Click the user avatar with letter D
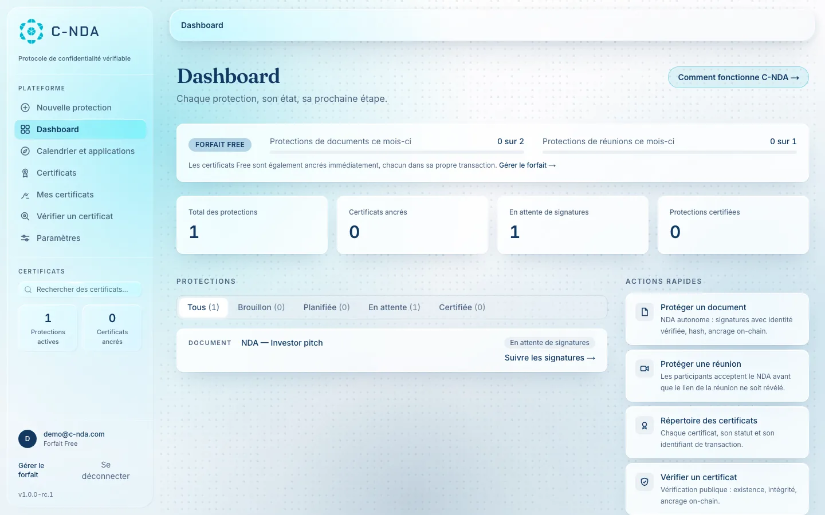 click(x=27, y=439)
